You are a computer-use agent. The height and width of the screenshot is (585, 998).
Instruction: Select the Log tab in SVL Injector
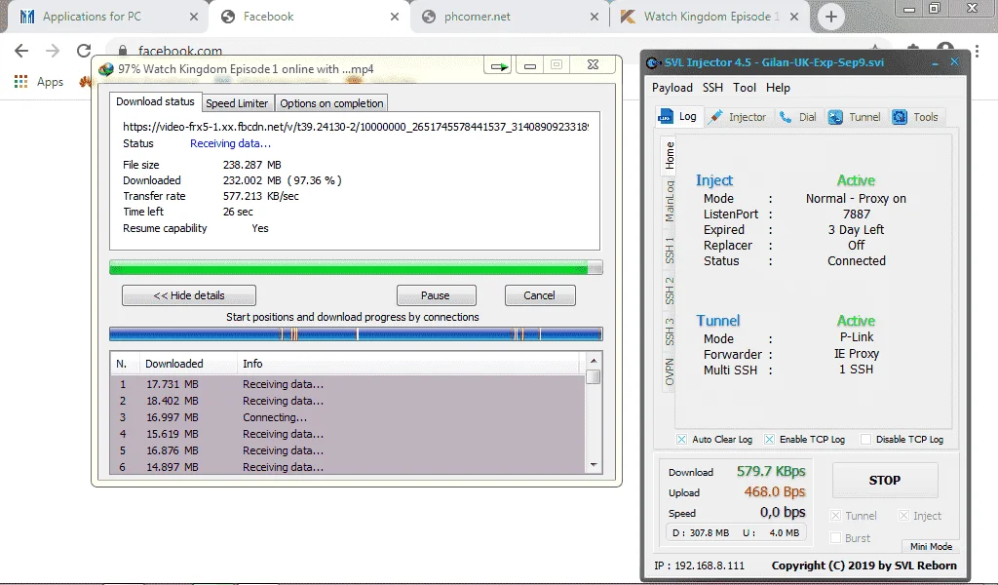pyautogui.click(x=678, y=116)
